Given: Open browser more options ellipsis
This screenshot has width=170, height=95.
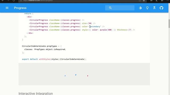Looking at the screenshot, I should (168, 1).
